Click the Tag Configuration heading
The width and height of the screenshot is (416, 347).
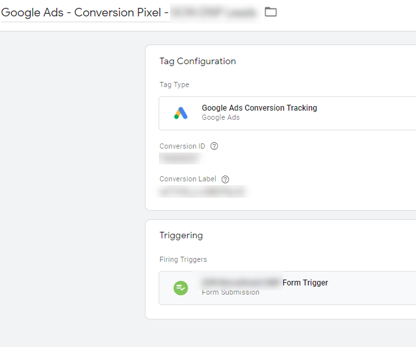tap(198, 61)
